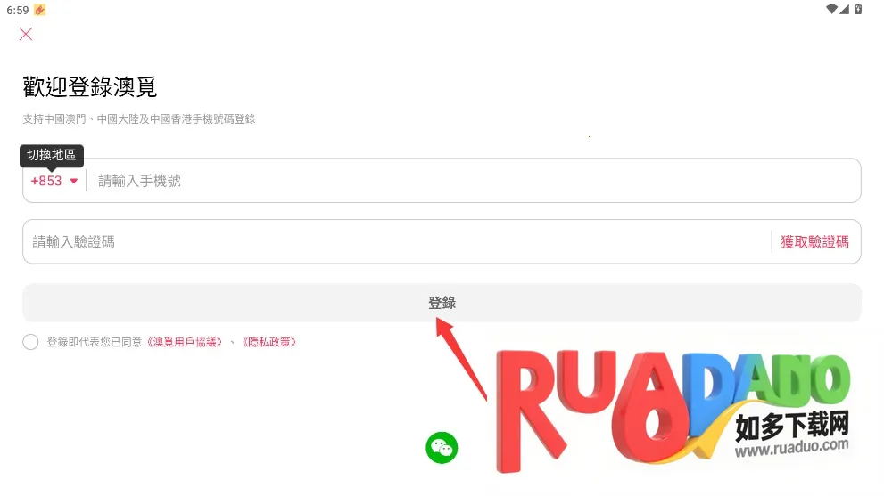Open the 《澳覓用戶協議》 link
Screen dimensions: 884x496
(x=185, y=342)
